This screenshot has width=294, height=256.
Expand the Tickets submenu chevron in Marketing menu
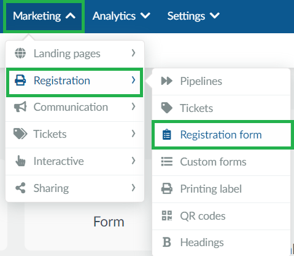point(133,134)
